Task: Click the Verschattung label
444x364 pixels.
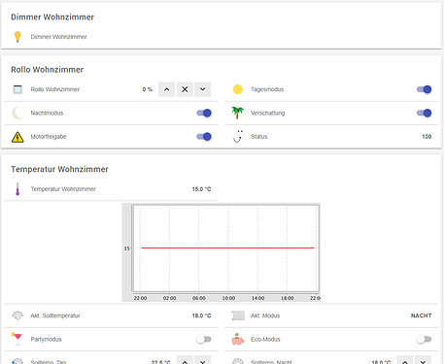Action: pos(268,113)
